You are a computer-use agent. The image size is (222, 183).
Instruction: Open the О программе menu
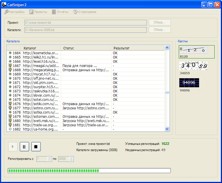click(85, 12)
